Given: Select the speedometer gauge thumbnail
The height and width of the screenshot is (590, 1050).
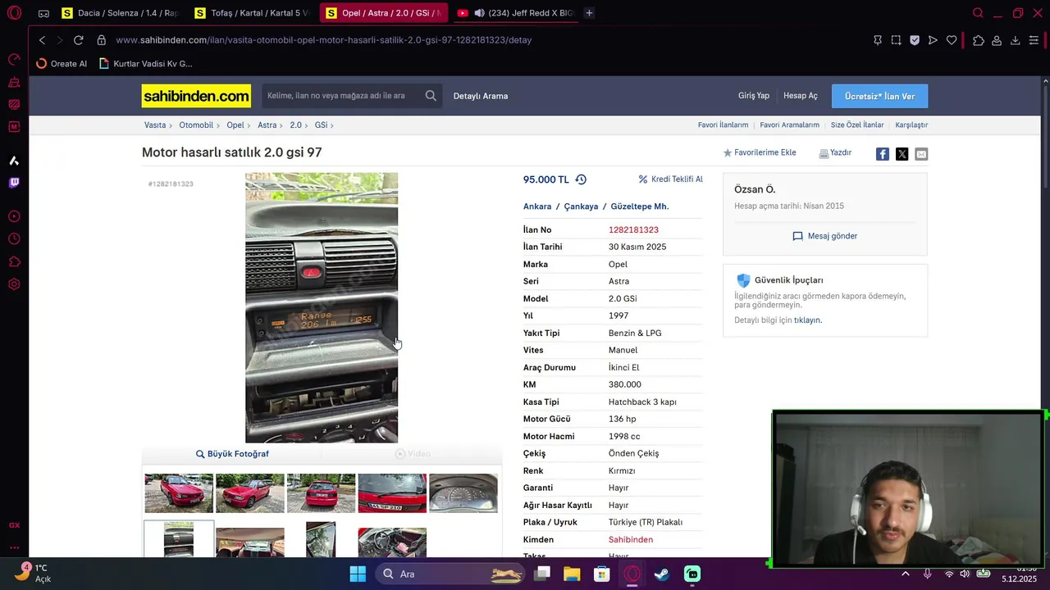Looking at the screenshot, I should (x=463, y=493).
